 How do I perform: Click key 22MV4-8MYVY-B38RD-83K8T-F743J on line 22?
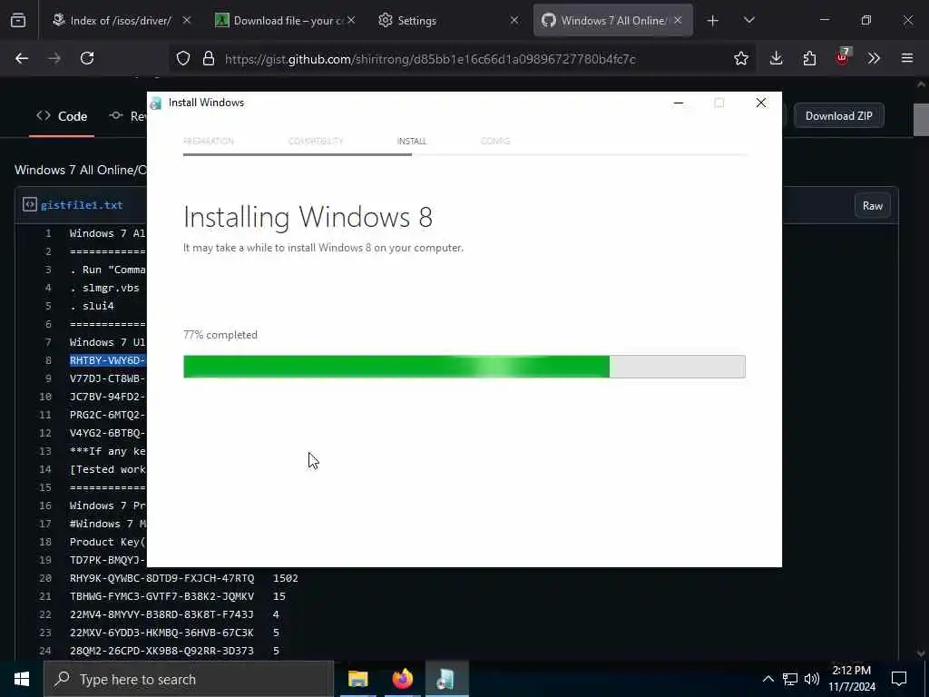[x=161, y=614]
